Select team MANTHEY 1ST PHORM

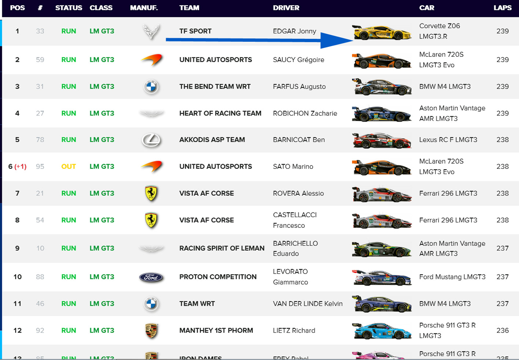coord(216,330)
